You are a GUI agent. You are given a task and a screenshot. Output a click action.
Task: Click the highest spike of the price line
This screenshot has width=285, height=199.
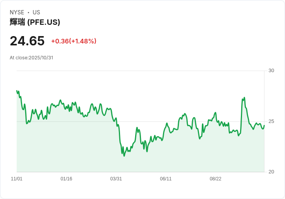point(244,98)
